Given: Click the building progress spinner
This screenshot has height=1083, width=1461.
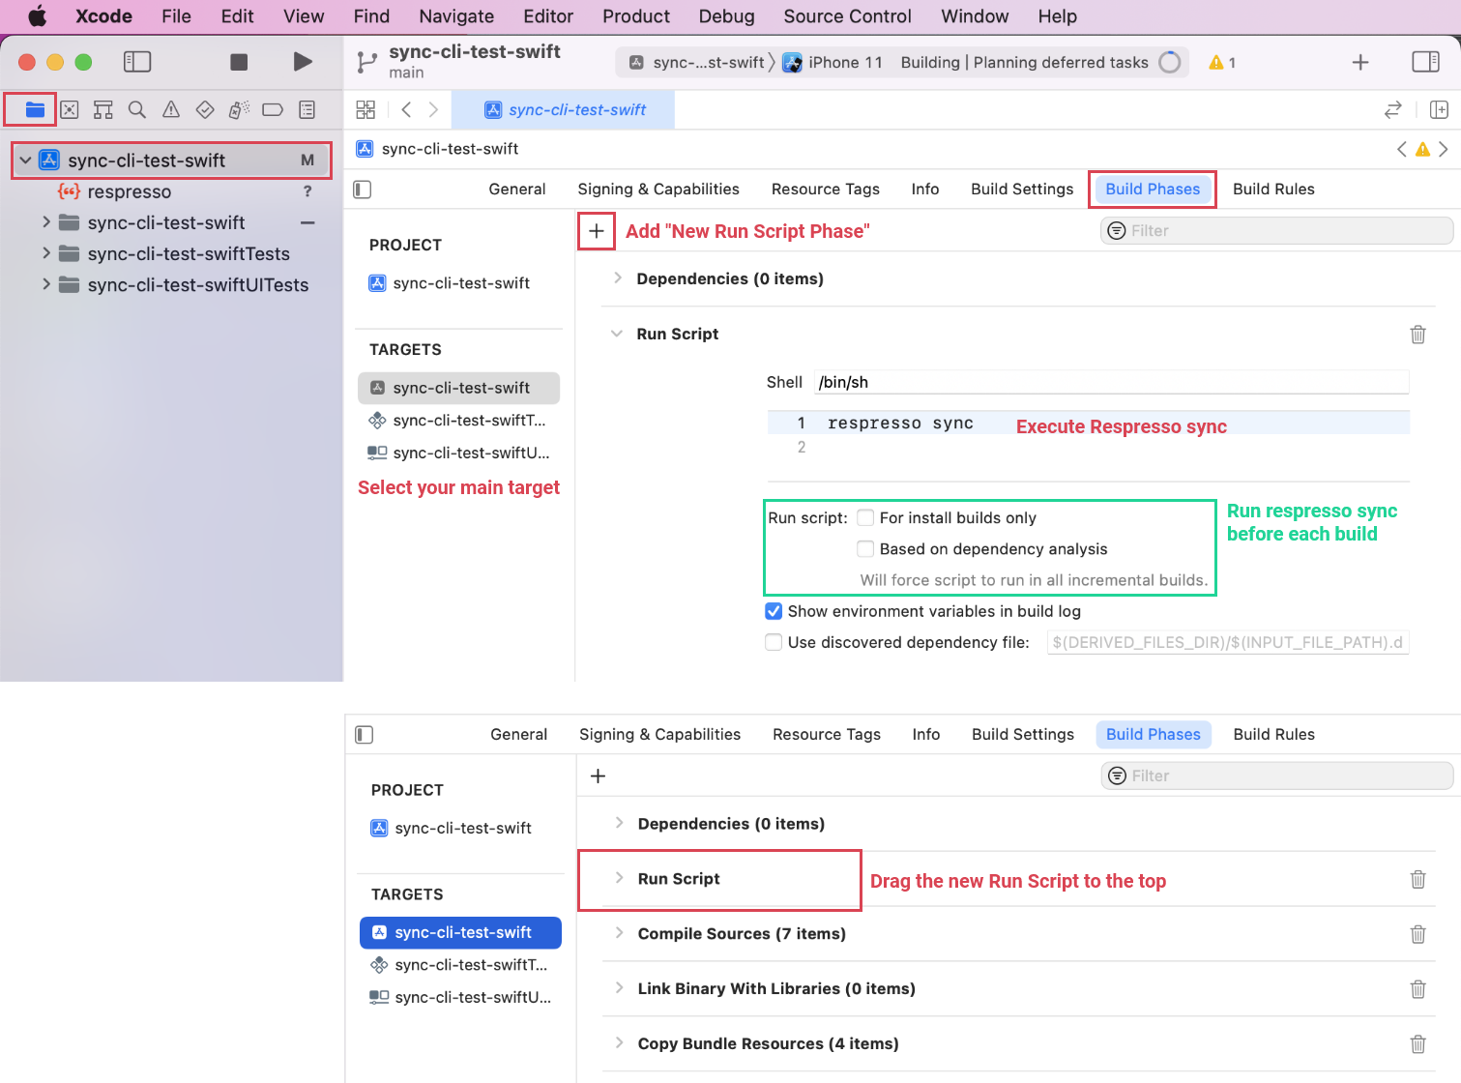Looking at the screenshot, I should point(1169,63).
